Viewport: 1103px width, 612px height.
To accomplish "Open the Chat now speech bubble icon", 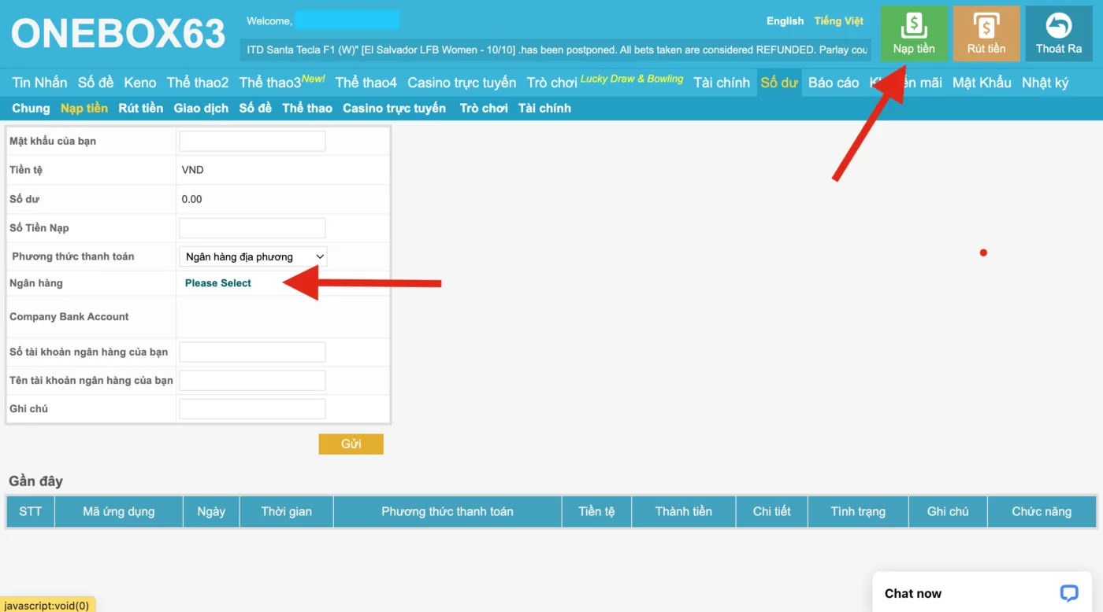I will pos(1068,593).
